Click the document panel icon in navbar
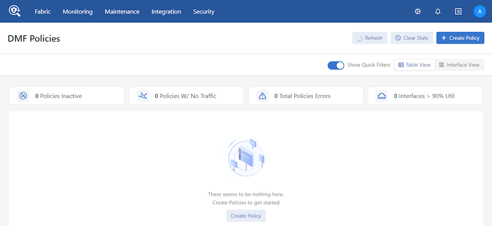Viewport: 492px width, 226px height. pyautogui.click(x=458, y=11)
